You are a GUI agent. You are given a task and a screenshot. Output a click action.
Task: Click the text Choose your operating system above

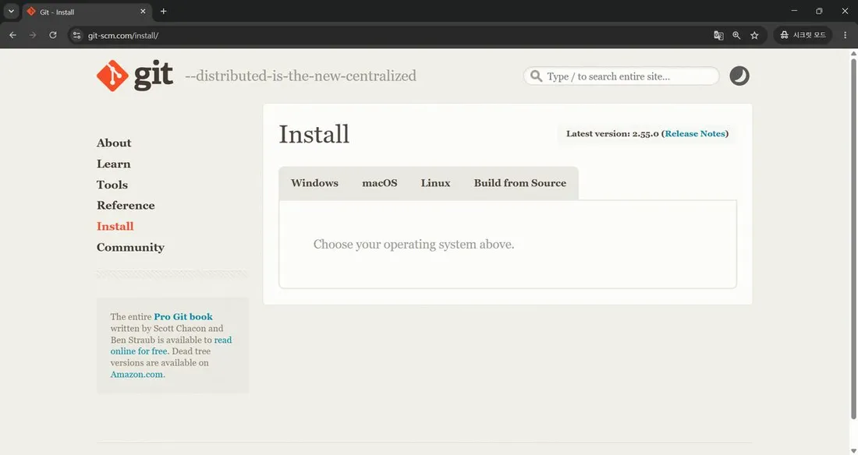click(x=413, y=245)
